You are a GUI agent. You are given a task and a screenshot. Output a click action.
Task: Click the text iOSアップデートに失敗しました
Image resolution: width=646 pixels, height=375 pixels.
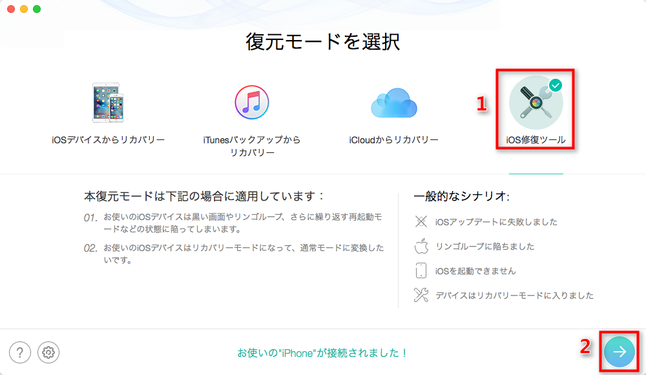(x=496, y=222)
